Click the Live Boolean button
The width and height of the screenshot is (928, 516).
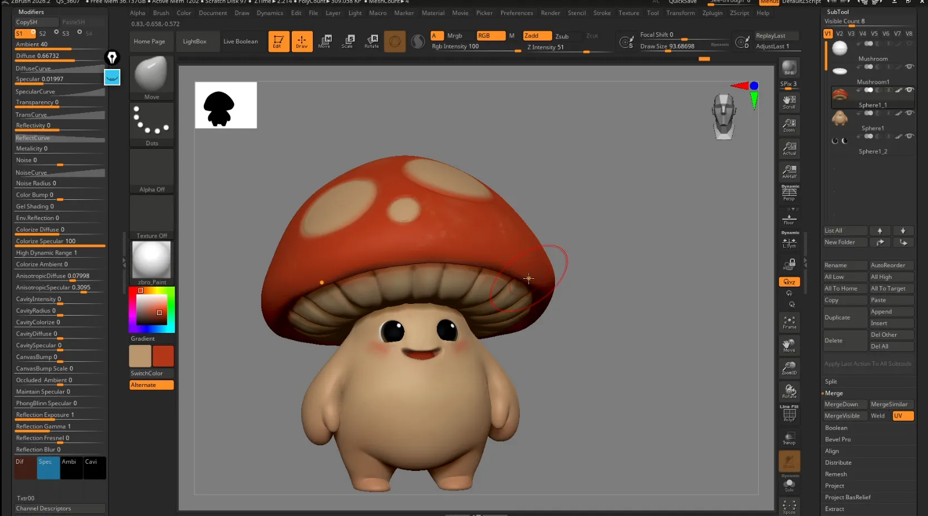(x=240, y=41)
